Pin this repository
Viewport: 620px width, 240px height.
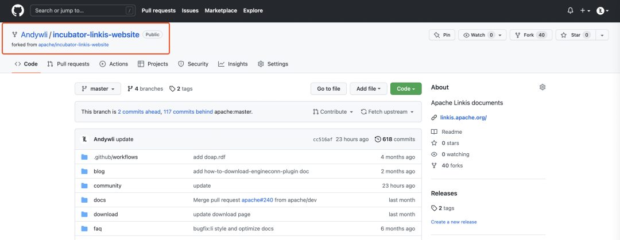[442, 35]
